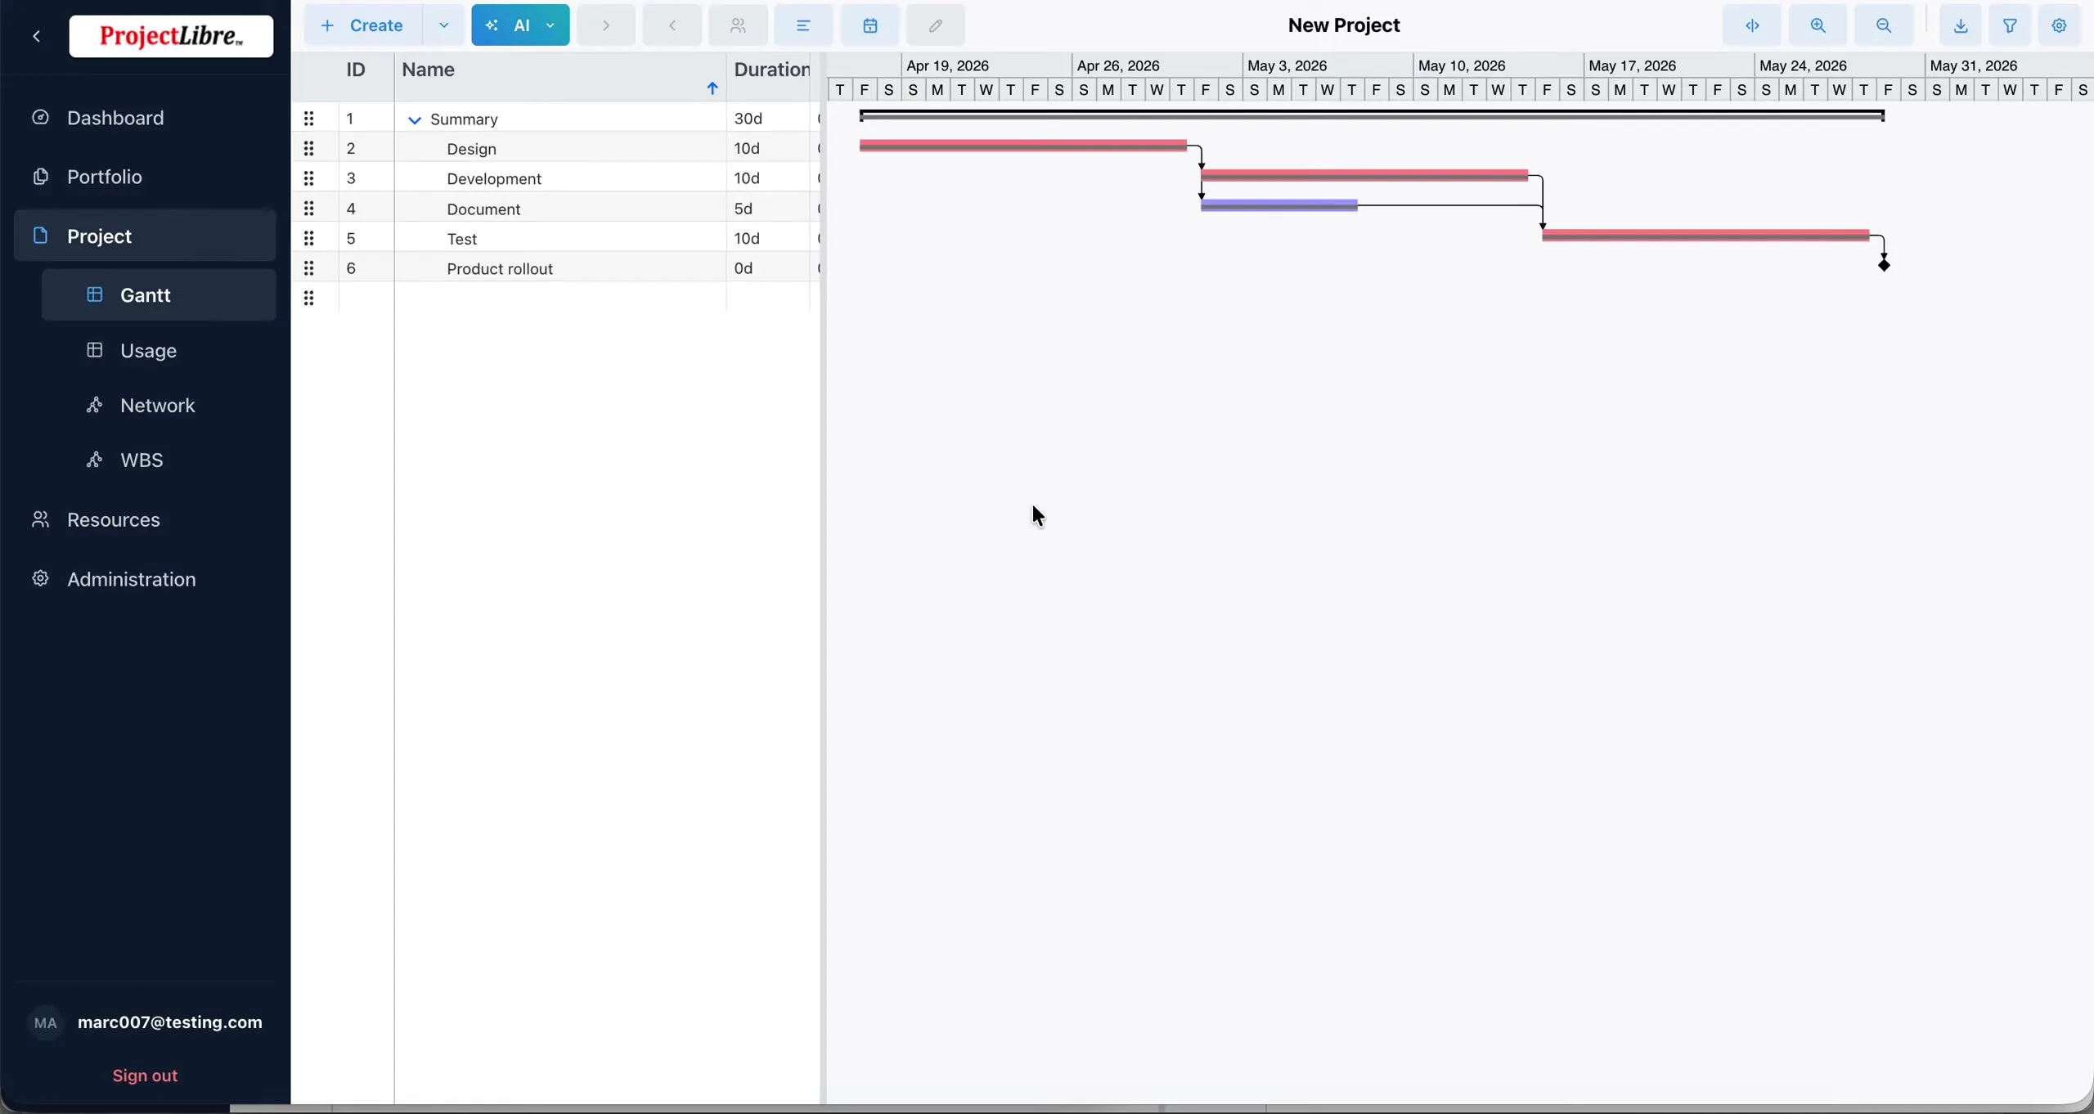Open the filter funnel icon
2094x1114 pixels.
tap(2010, 25)
